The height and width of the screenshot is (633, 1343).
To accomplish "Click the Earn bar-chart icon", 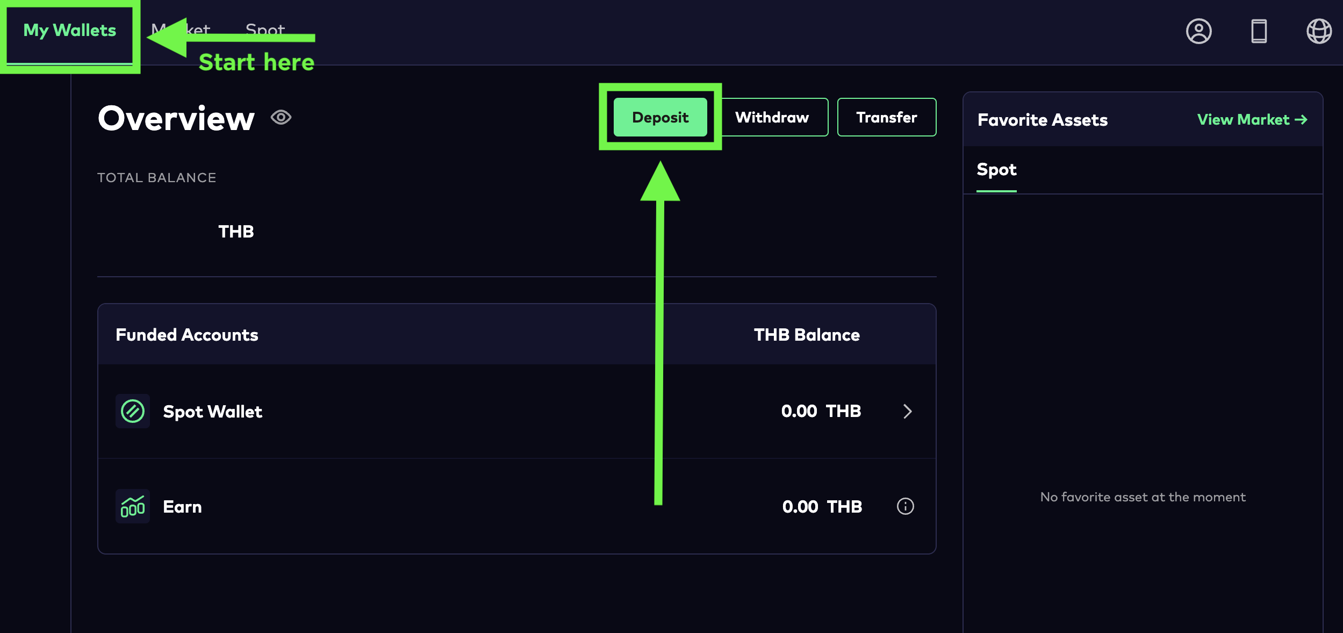I will (133, 506).
